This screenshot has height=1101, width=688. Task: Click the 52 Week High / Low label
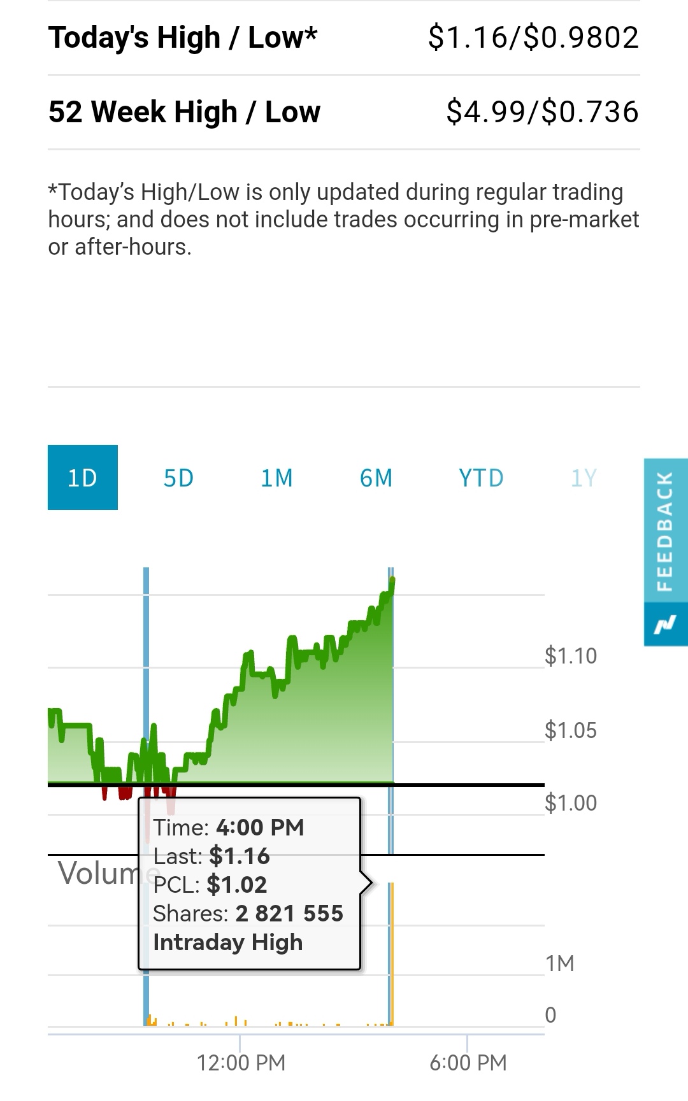(x=185, y=112)
